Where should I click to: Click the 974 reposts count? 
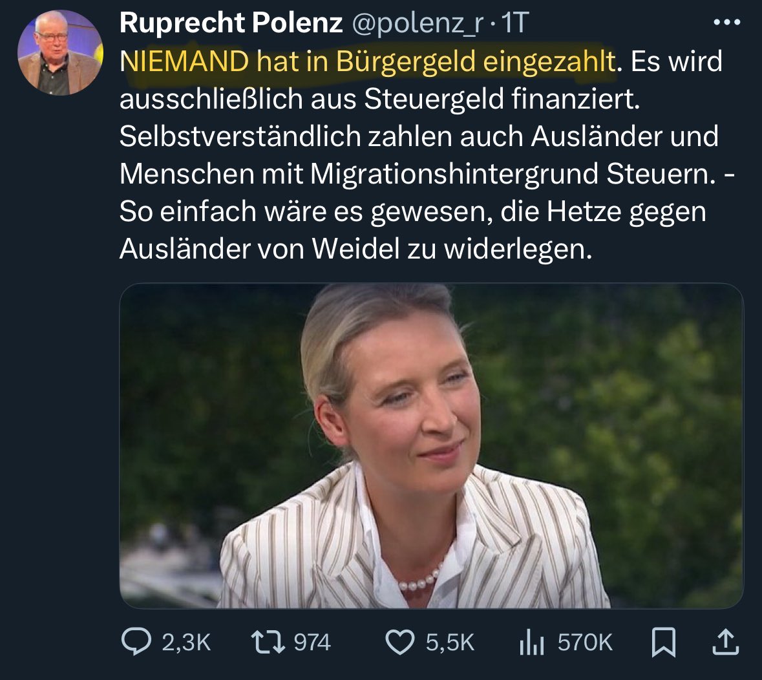click(x=312, y=642)
